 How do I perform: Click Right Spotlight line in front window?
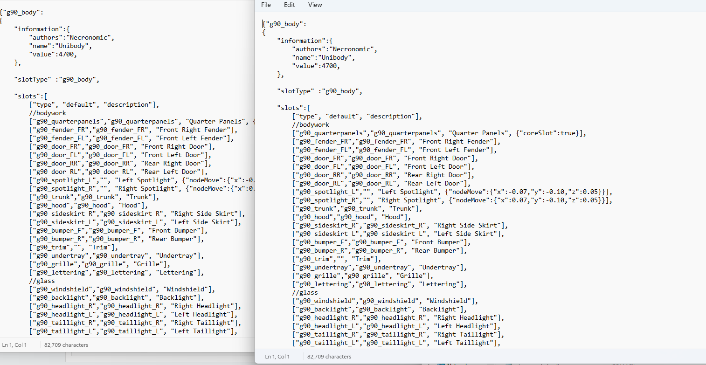(x=452, y=200)
